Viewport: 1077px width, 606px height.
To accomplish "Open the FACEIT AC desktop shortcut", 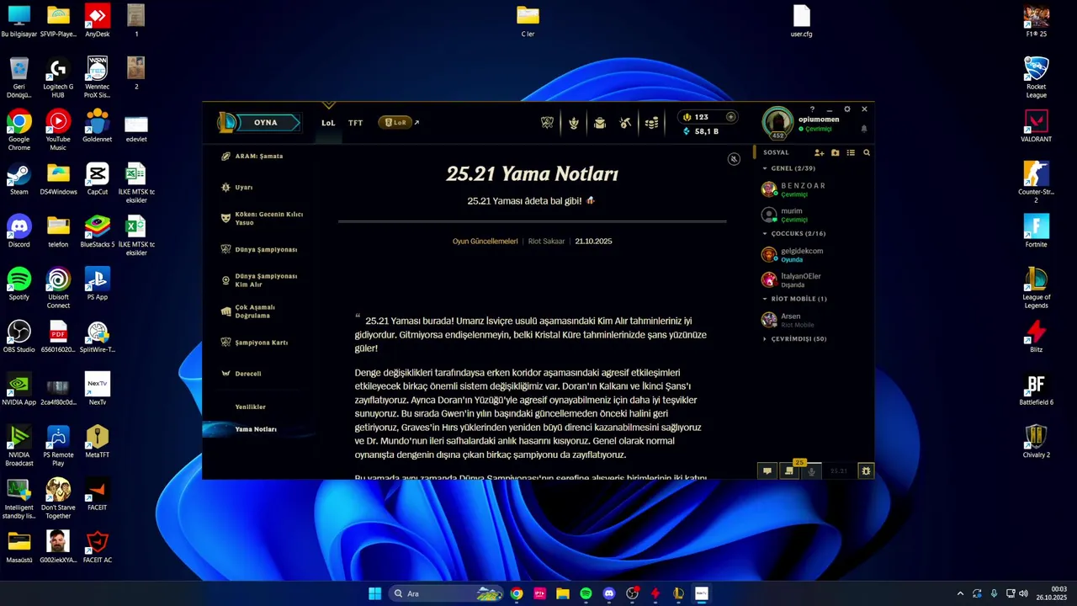I will click(97, 547).
